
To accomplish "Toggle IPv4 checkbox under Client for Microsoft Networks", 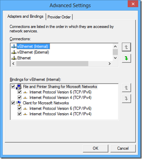I will pos(19,114).
